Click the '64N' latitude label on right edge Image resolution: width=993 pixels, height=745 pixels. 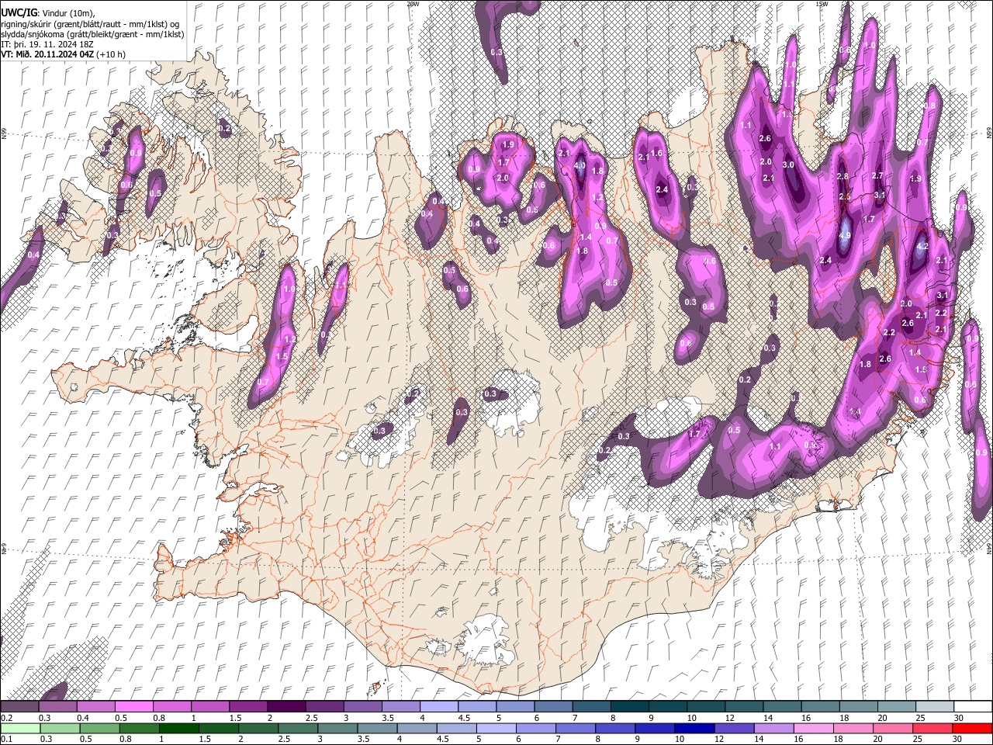click(989, 548)
